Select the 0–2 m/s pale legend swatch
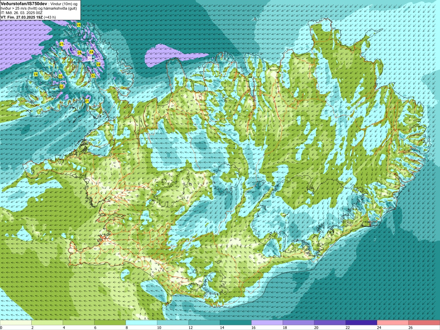The image size is (440, 330). pyautogui.click(x=16, y=323)
